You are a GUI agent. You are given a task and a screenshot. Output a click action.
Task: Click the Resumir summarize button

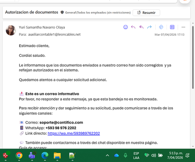(146, 13)
